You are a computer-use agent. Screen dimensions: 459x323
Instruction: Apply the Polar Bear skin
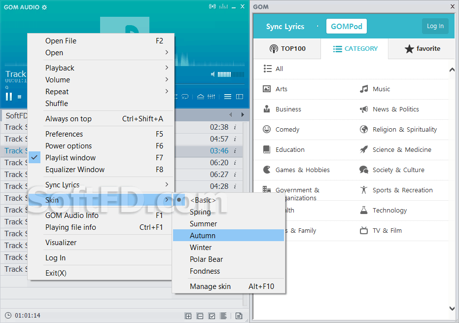click(x=229, y=259)
